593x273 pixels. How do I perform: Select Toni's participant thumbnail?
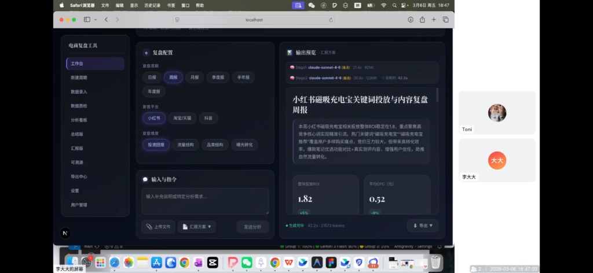497,113
